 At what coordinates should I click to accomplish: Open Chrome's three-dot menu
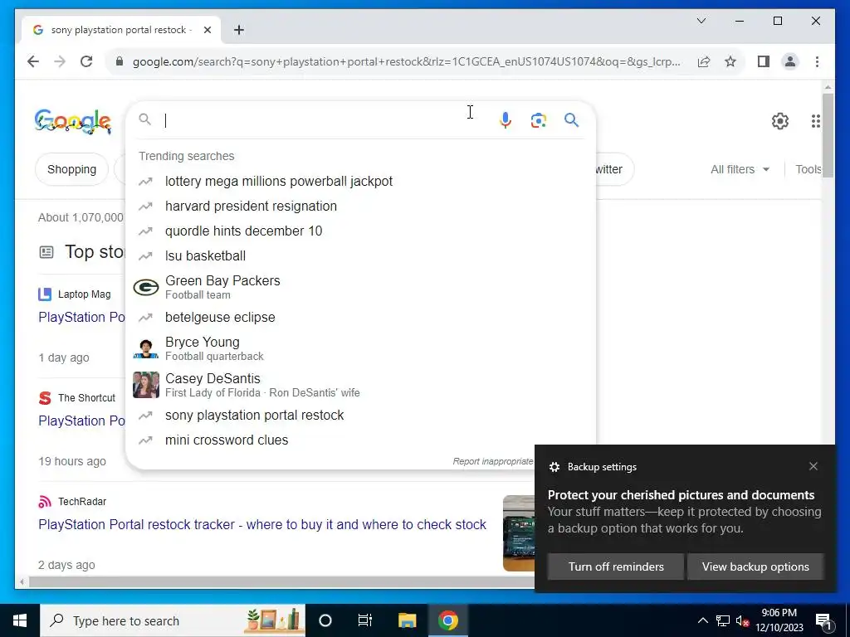817,61
